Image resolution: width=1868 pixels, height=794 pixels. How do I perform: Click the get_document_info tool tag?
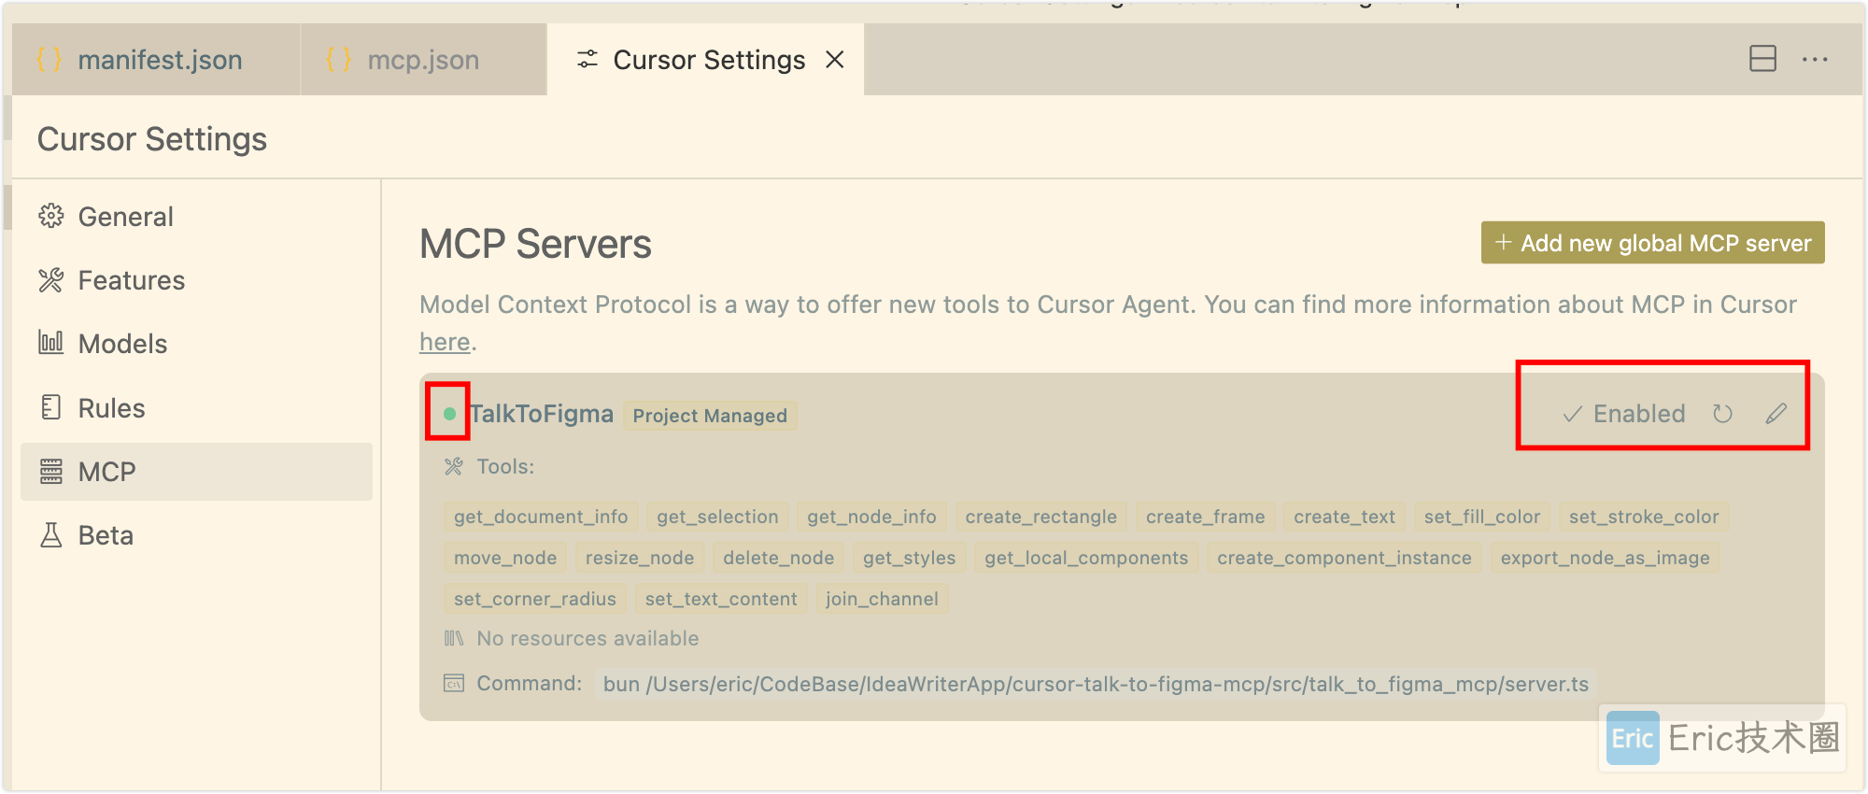541,517
